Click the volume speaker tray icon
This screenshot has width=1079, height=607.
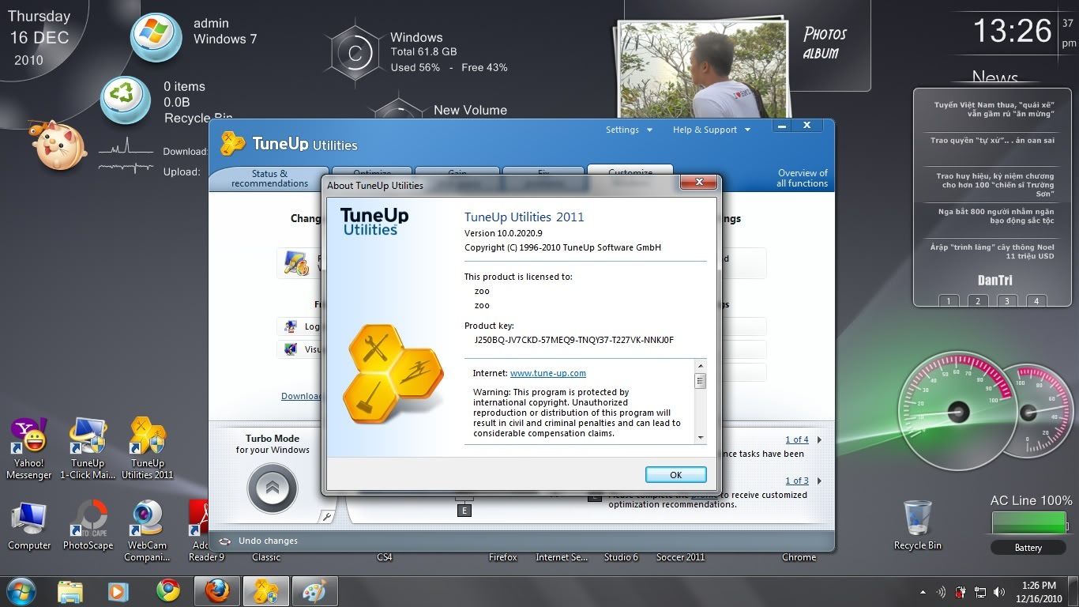[x=999, y=592]
